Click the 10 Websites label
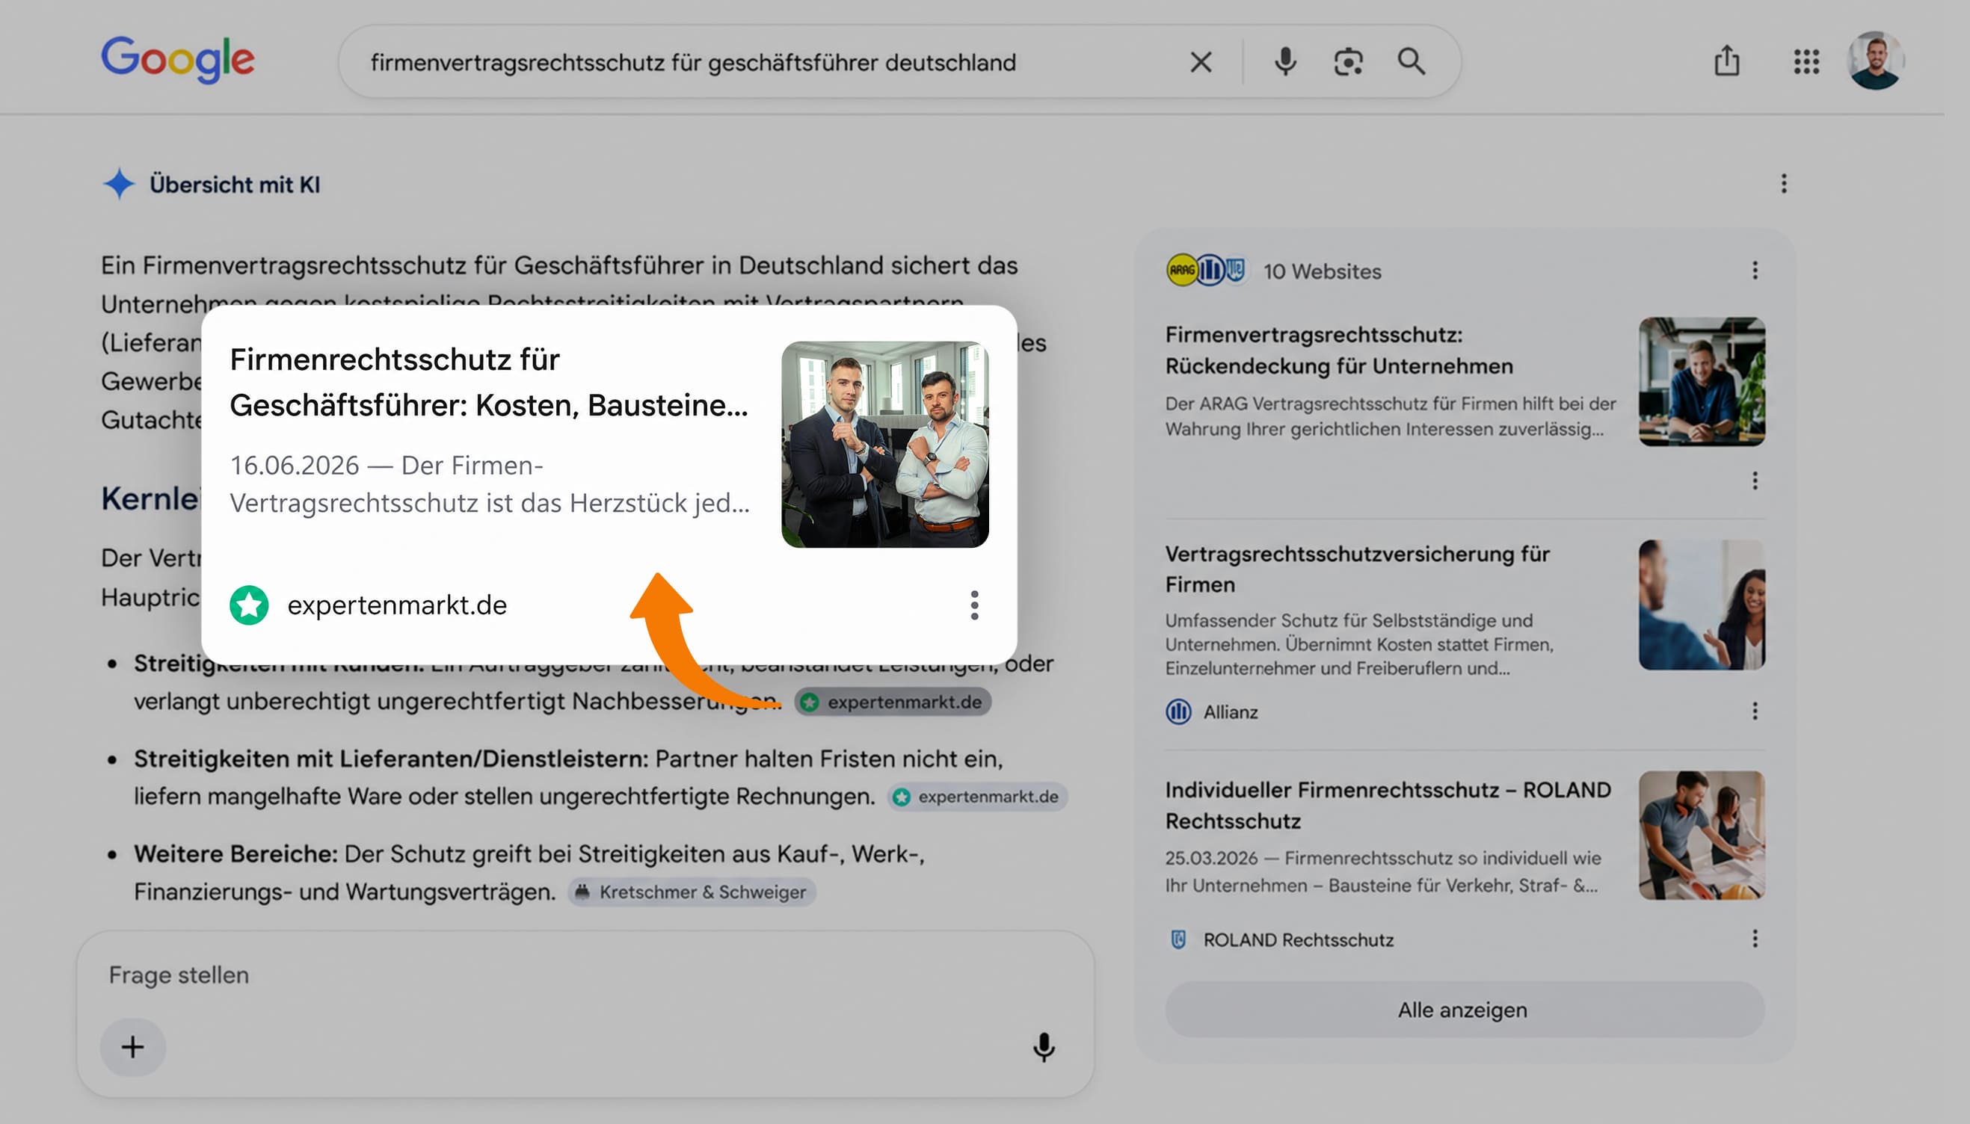Screen dimensions: 1970x1124 tap(1322, 271)
